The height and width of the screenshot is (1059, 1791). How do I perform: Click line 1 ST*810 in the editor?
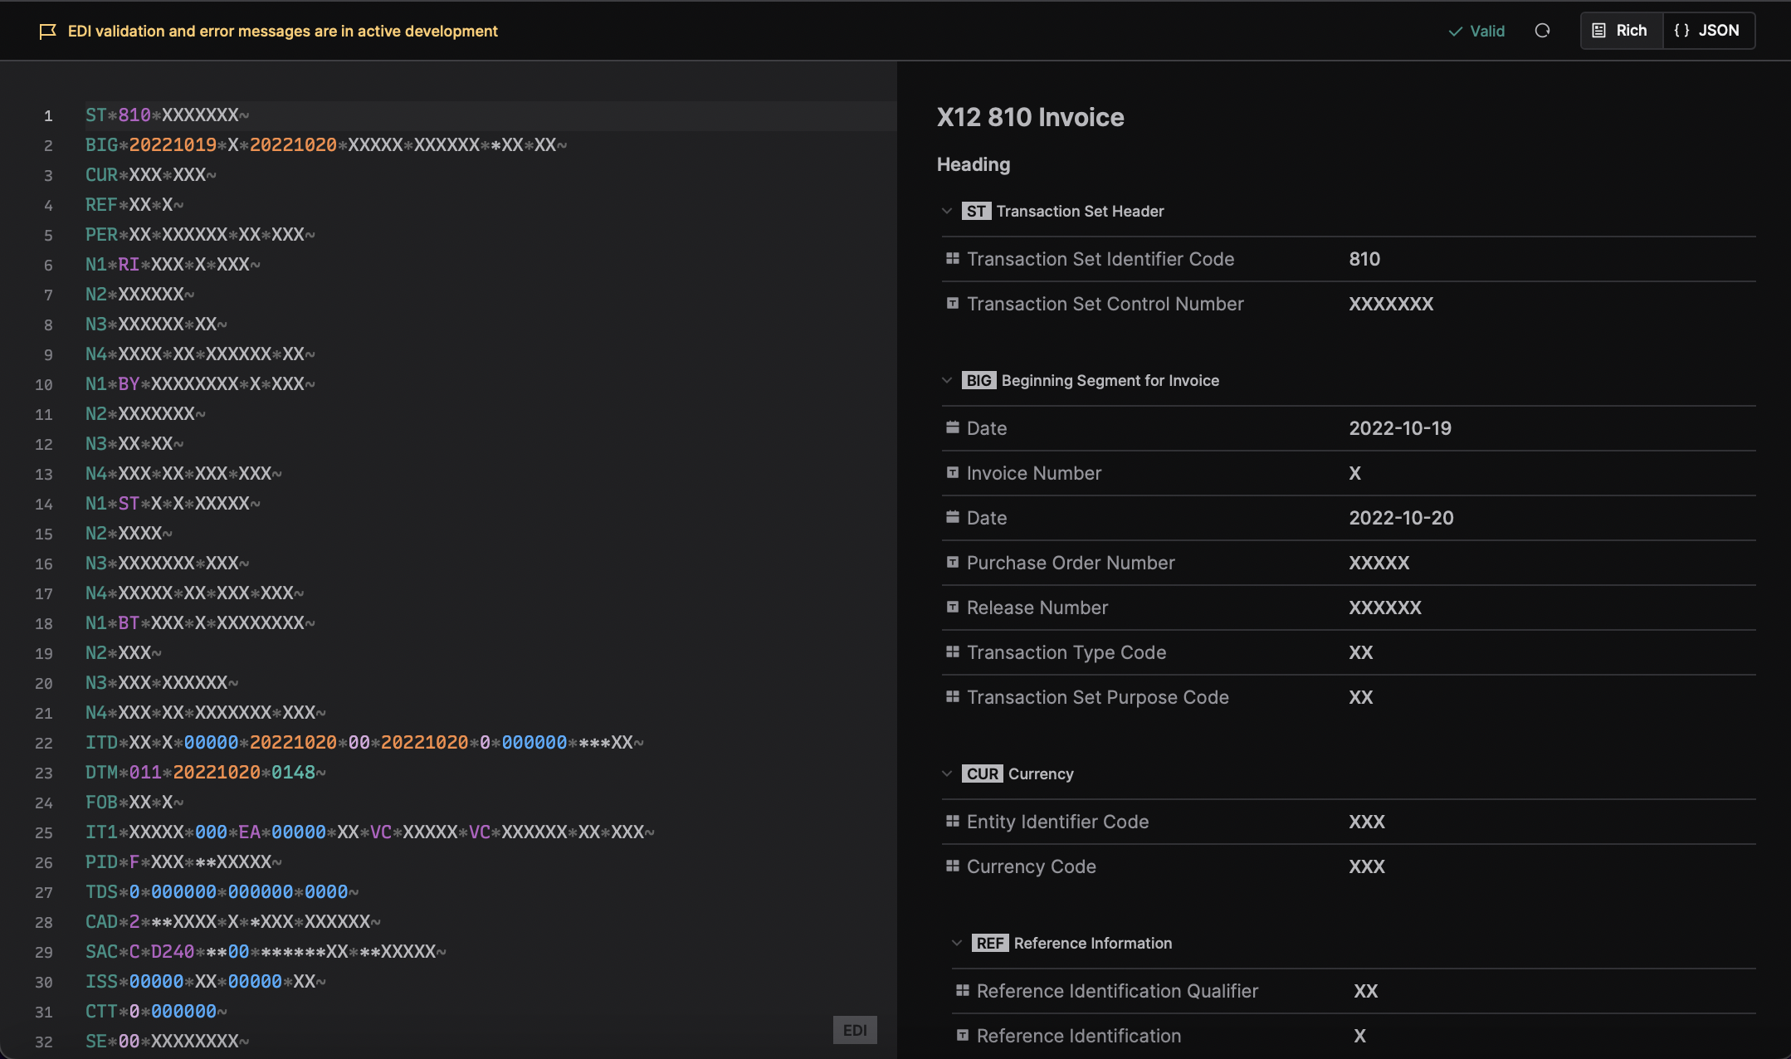tap(167, 115)
